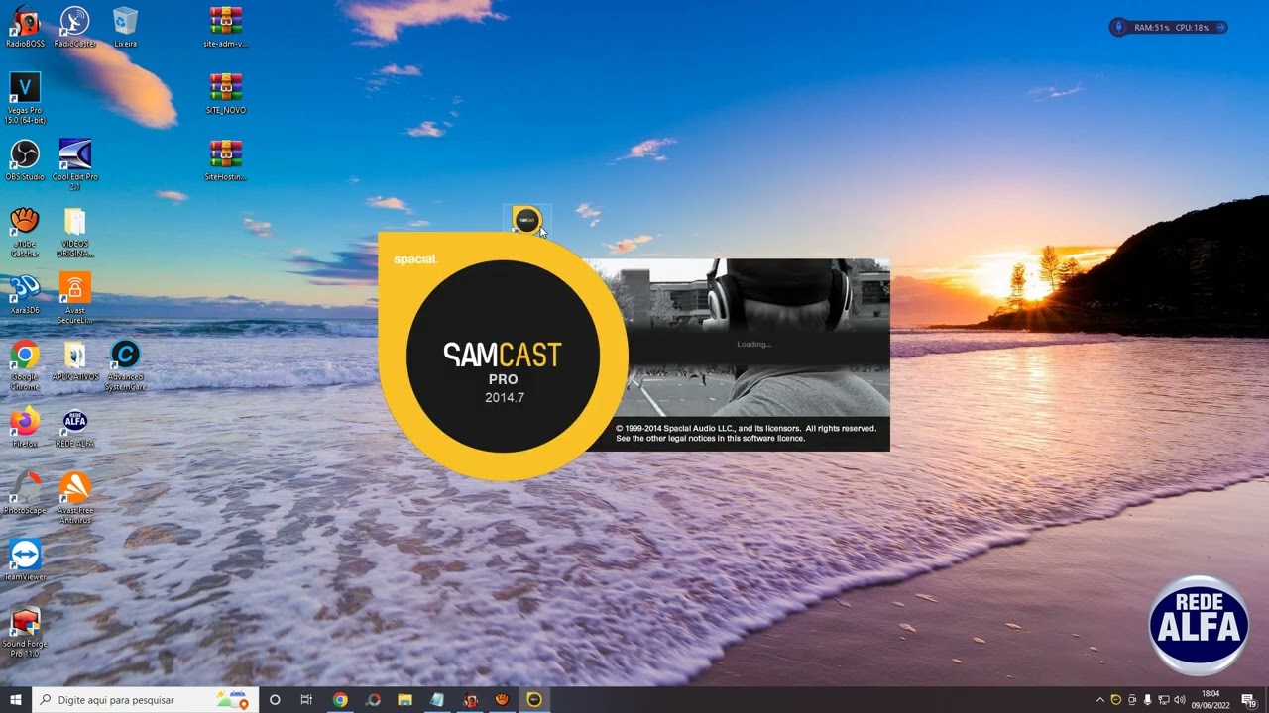Select the Sound Forge Pro 11.0 icon
Viewport: 1269px width, 713px height.
pos(25,631)
